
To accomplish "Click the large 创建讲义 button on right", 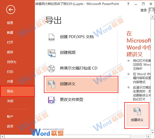I will [x=137, y=116].
